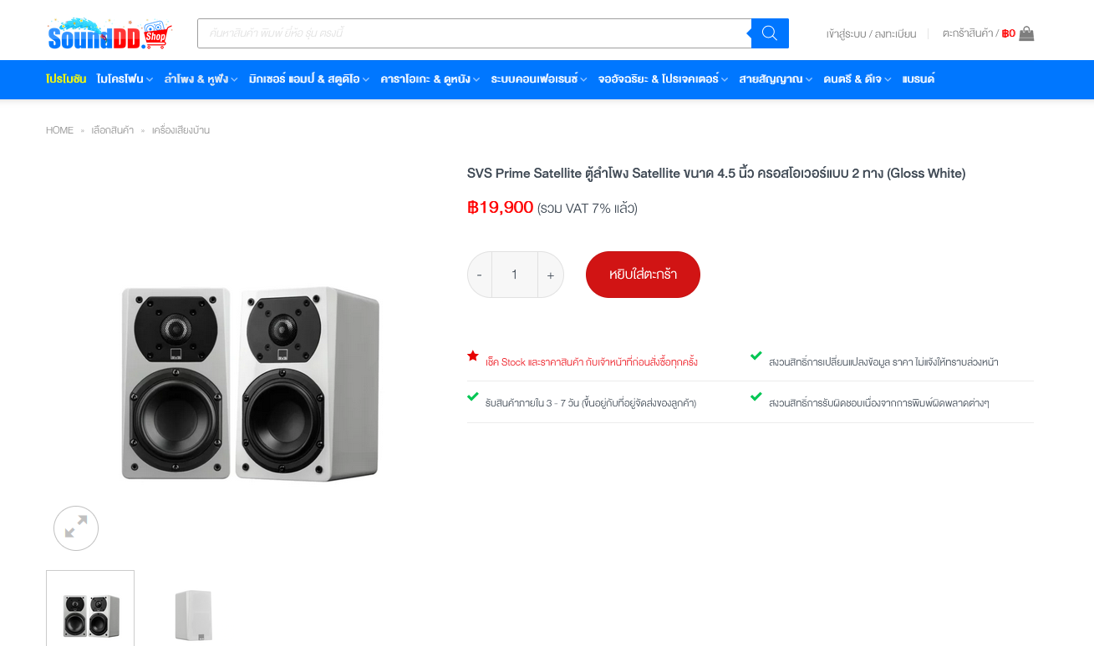Expand the ลำโพง & หูฟัง menu
This screenshot has width=1094, height=646.
(201, 79)
